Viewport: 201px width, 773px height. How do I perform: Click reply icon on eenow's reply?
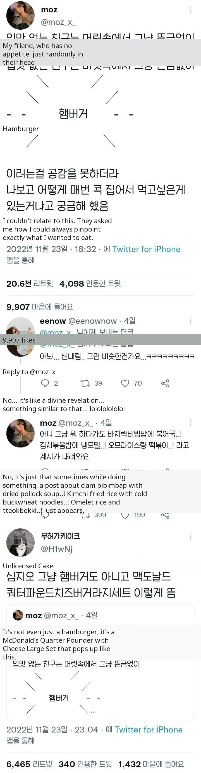pyautogui.click(x=45, y=383)
